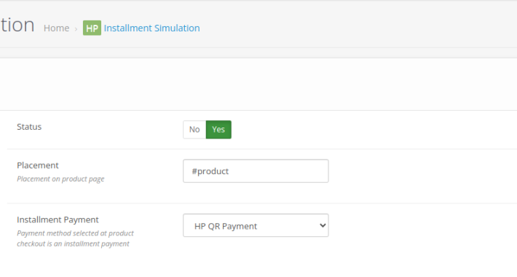517x277 pixels.
Task: Set Status to No
Action: (194, 130)
